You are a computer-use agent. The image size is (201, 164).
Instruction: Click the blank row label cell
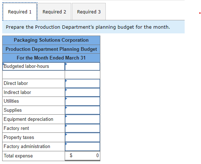33,75
